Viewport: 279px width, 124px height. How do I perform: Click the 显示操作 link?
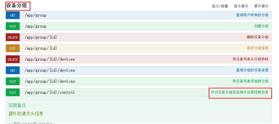(241, 6)
